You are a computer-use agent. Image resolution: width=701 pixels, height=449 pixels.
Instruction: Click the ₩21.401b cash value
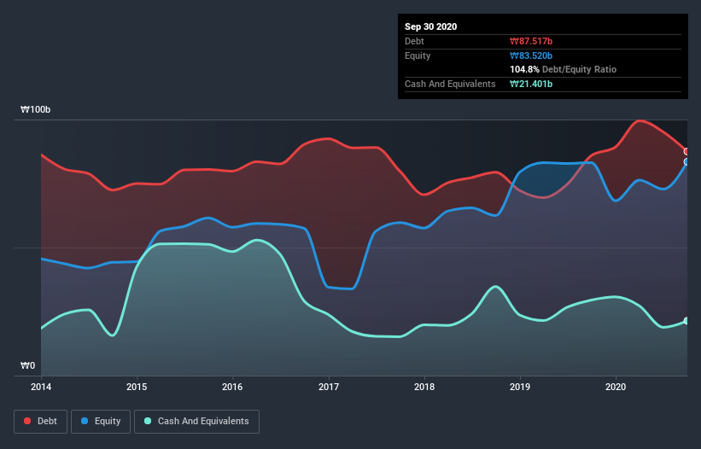pos(531,84)
